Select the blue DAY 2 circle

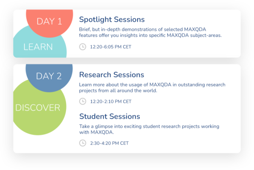pos(49,78)
